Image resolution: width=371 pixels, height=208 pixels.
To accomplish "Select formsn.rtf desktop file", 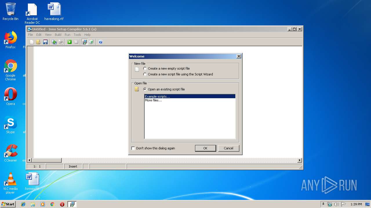I will (32, 181).
